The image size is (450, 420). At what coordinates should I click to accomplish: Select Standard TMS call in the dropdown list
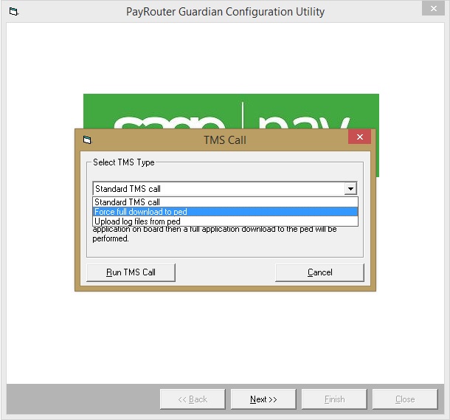pos(225,202)
